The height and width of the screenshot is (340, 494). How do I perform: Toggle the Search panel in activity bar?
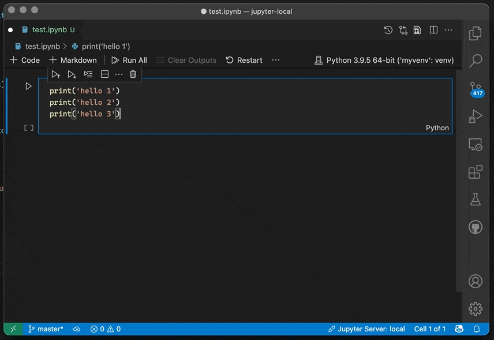476,61
